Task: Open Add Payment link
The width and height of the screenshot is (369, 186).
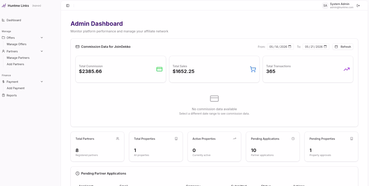Action: point(15,88)
